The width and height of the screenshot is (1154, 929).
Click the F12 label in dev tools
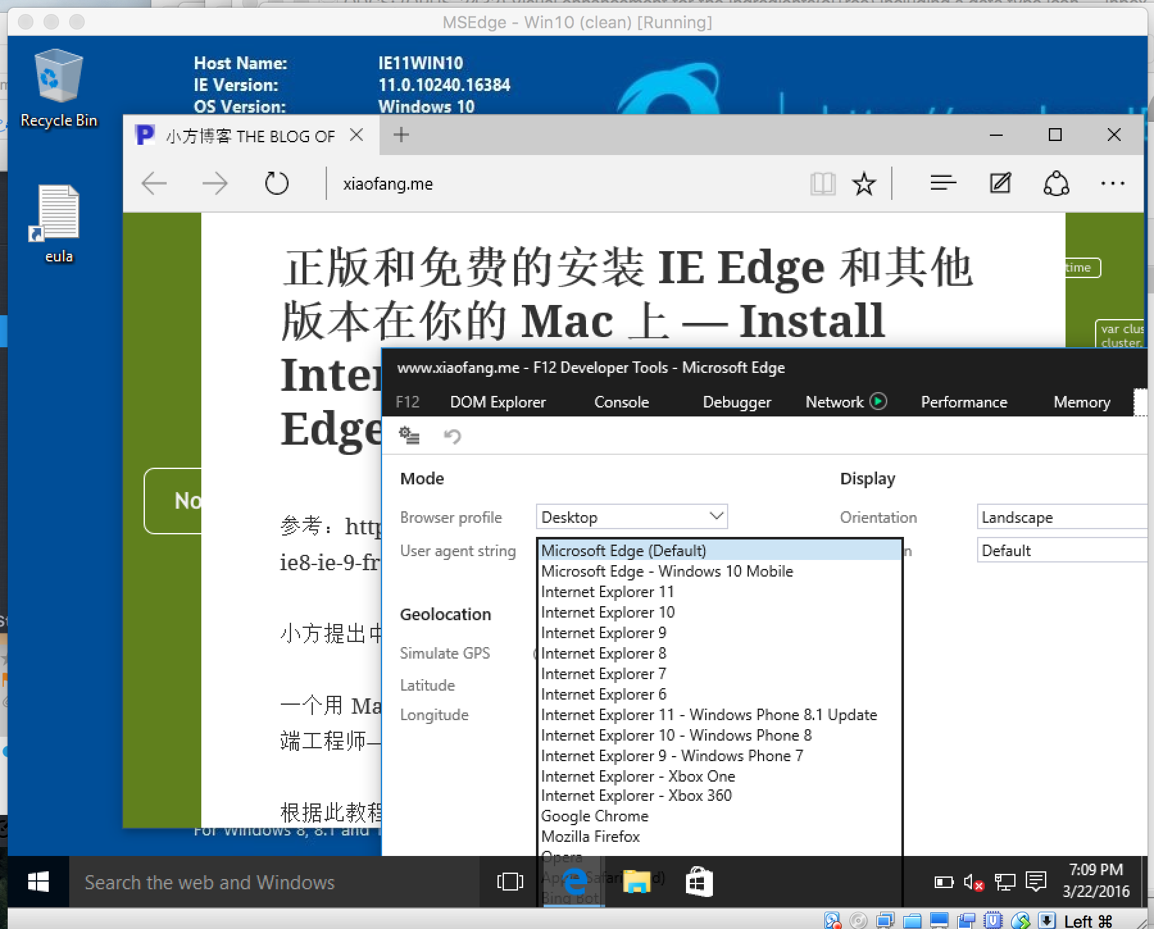click(407, 402)
